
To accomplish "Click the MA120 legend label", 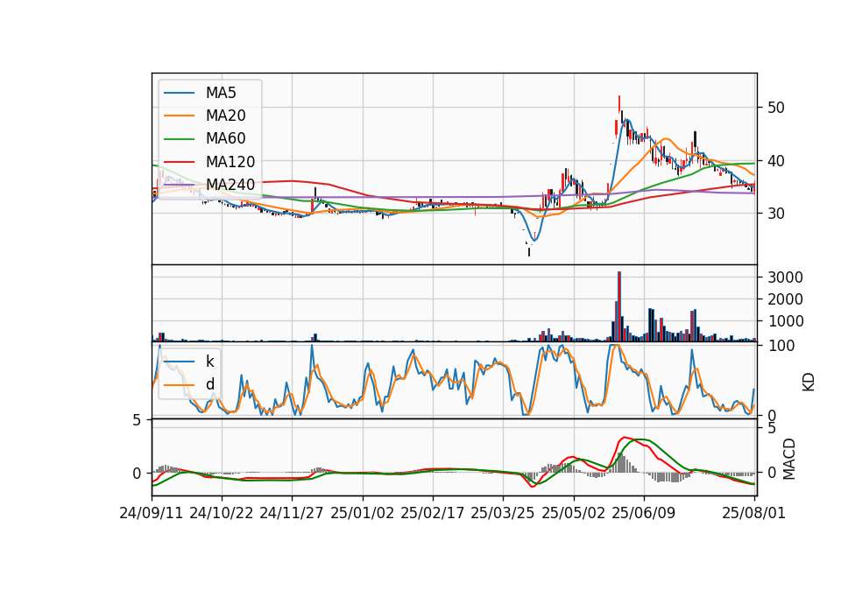I will tap(230, 162).
